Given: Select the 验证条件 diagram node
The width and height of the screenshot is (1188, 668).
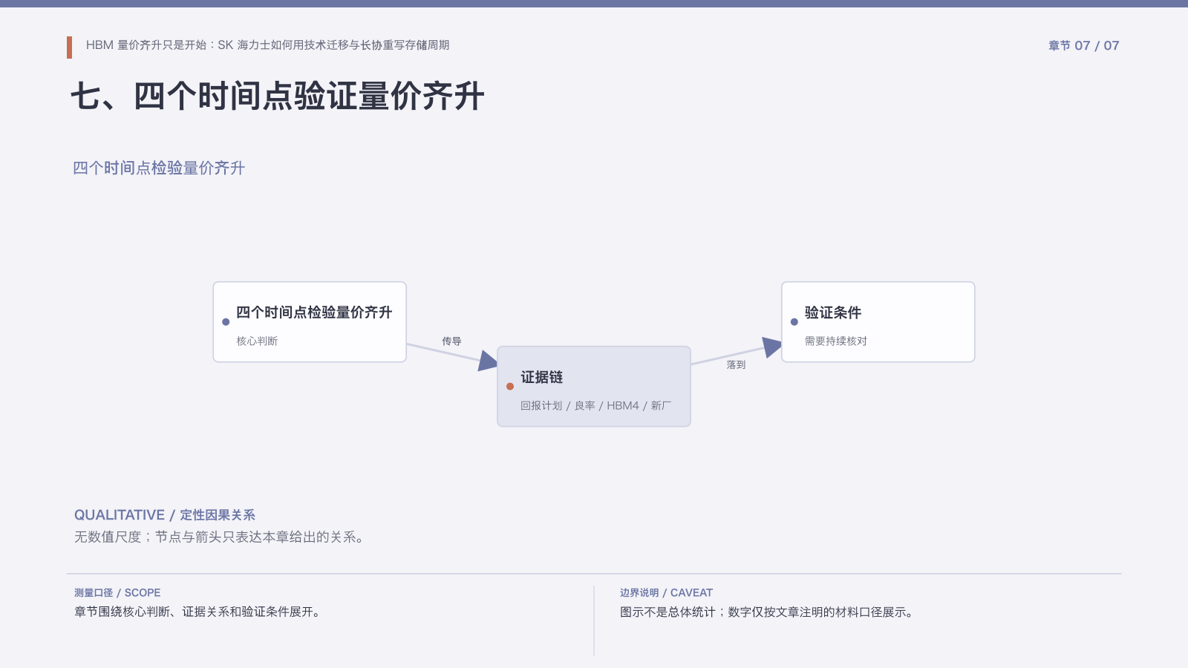Looking at the screenshot, I should [878, 322].
